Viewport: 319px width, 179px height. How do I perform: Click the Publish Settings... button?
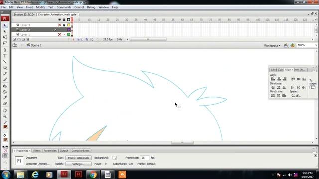tap(78, 164)
